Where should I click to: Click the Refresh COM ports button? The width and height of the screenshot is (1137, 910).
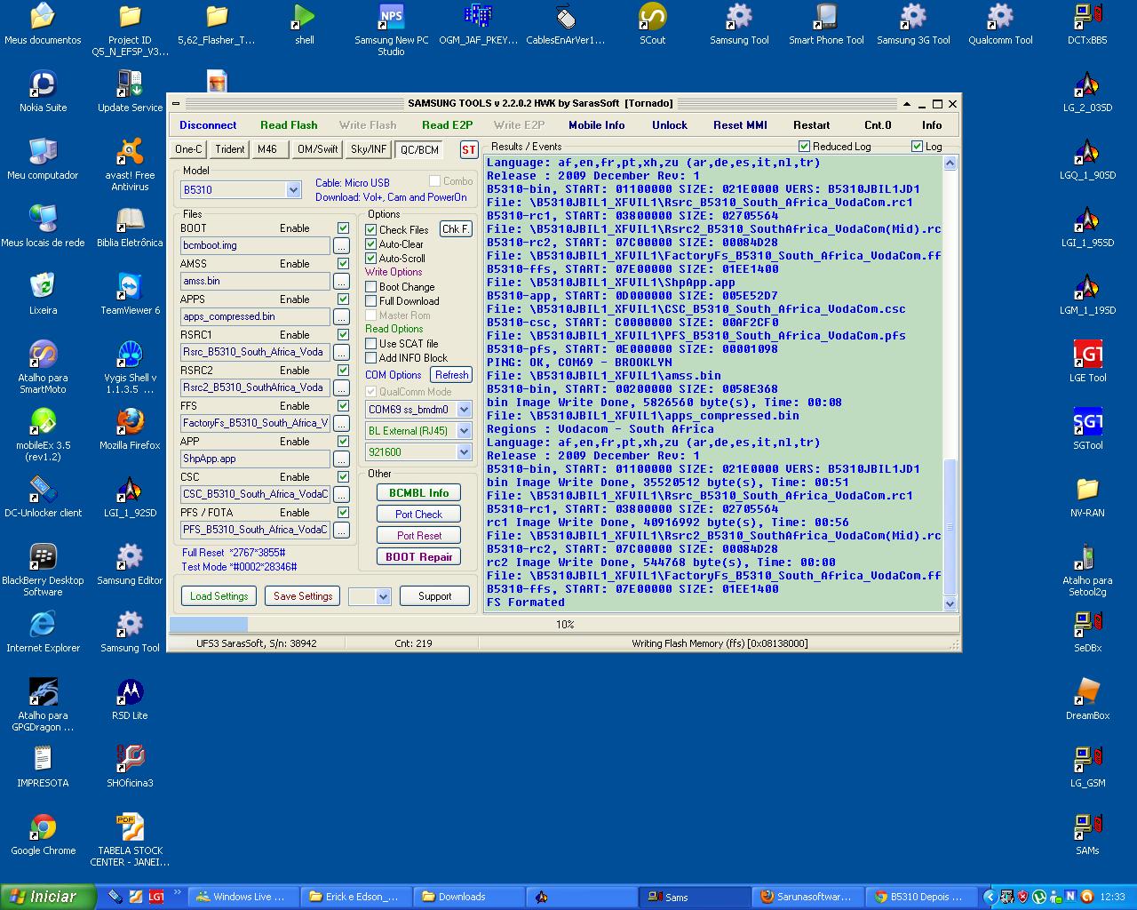click(451, 375)
